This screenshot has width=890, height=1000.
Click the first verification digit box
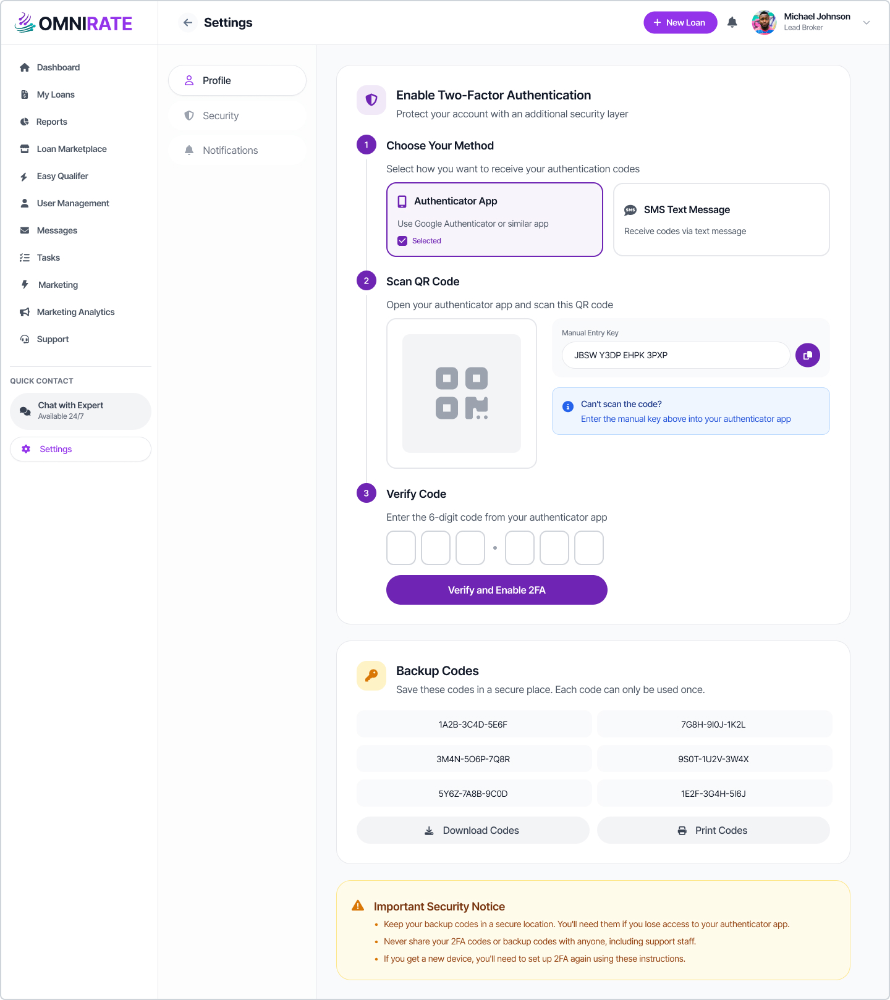point(401,548)
